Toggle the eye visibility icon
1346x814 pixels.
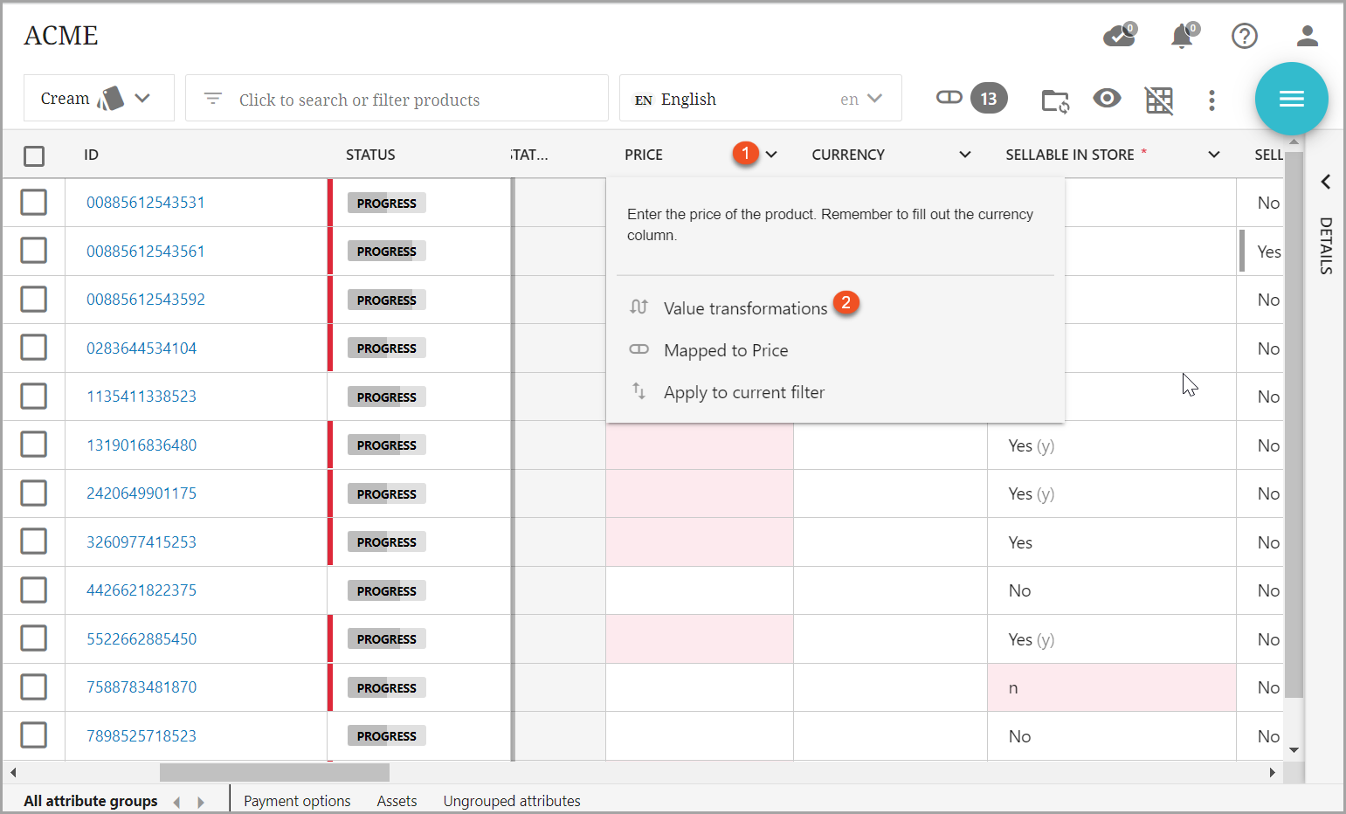click(1107, 99)
